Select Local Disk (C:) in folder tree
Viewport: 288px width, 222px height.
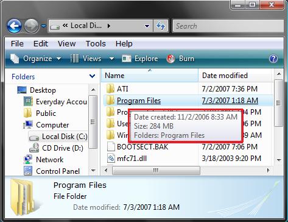click(x=65, y=137)
